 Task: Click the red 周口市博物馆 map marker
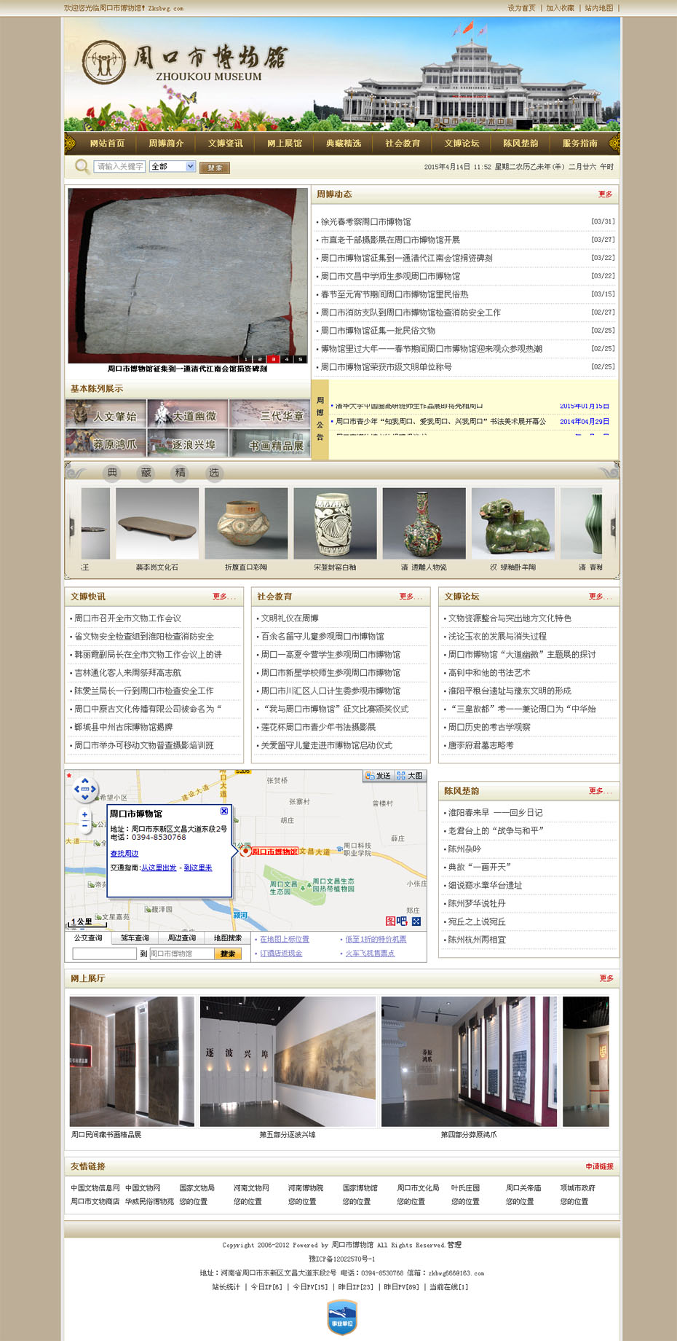(x=246, y=850)
